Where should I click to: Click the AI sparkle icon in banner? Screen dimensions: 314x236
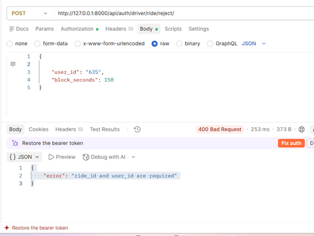point(15,143)
